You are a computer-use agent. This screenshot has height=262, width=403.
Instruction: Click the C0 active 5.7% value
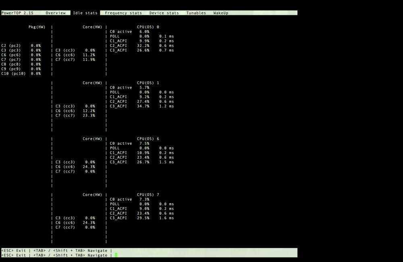(x=144, y=87)
